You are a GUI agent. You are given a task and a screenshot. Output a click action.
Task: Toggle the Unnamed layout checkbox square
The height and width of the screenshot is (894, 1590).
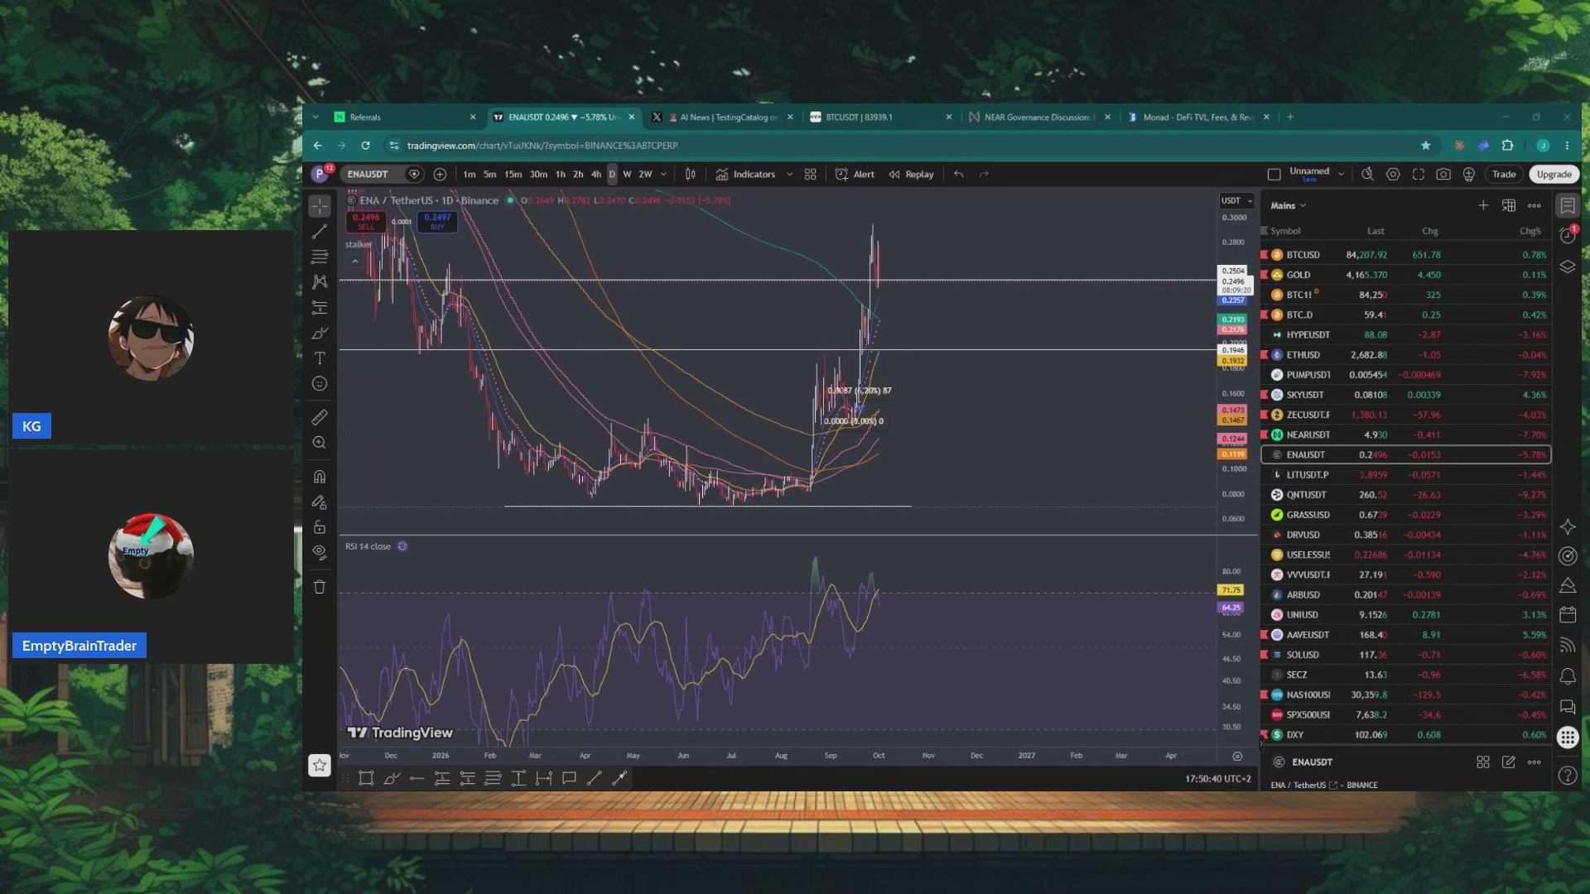point(1274,174)
